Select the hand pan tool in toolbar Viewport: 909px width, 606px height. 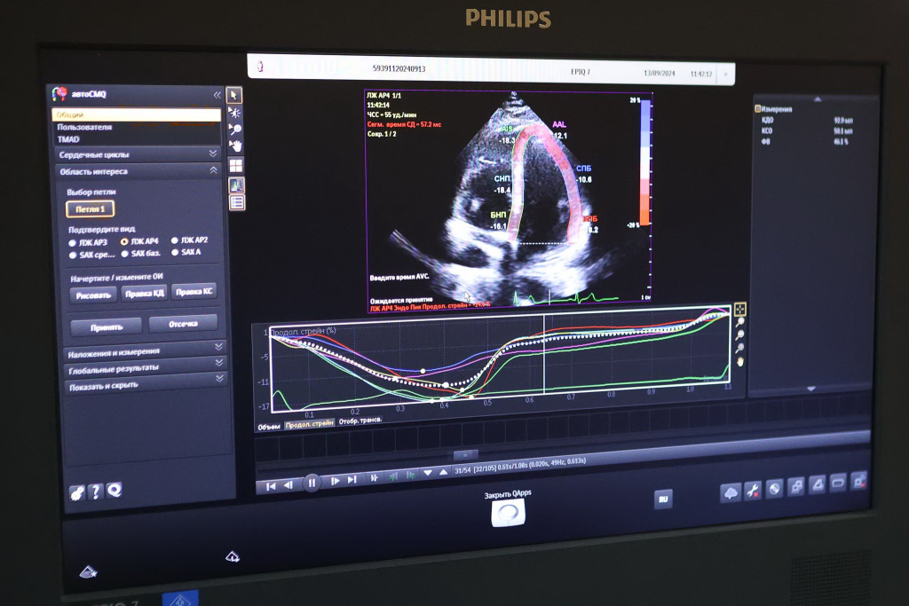235,146
